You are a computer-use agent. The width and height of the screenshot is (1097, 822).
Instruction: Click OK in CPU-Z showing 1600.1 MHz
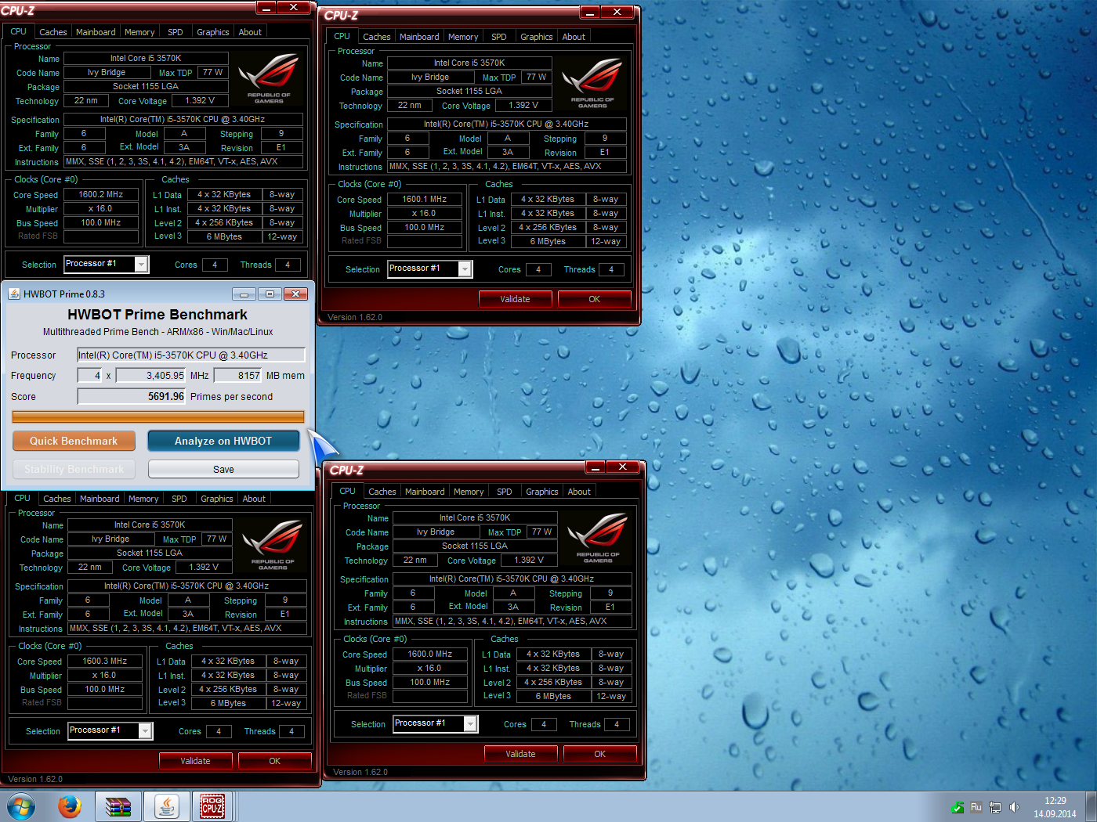pos(594,299)
